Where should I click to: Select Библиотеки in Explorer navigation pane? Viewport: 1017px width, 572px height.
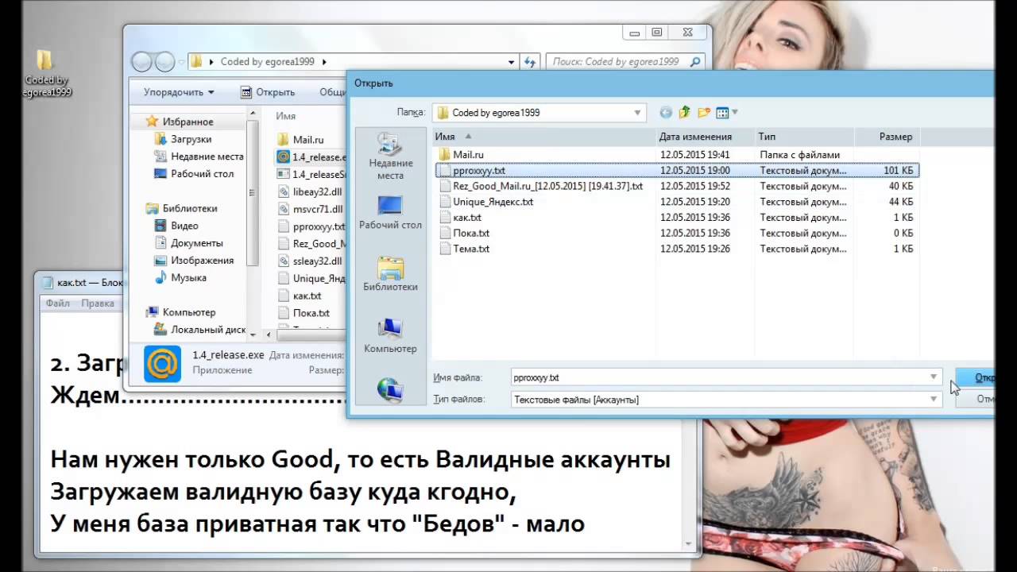coord(181,208)
